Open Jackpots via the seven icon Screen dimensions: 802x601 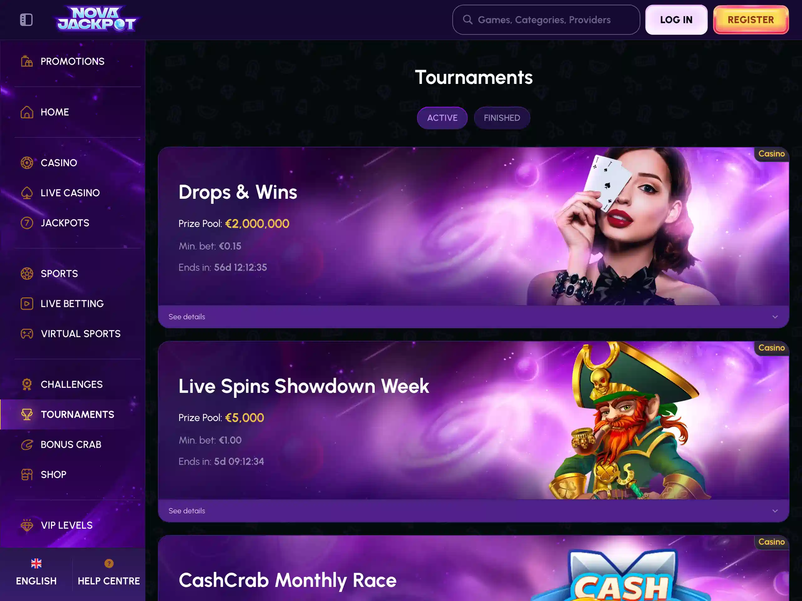click(x=27, y=223)
